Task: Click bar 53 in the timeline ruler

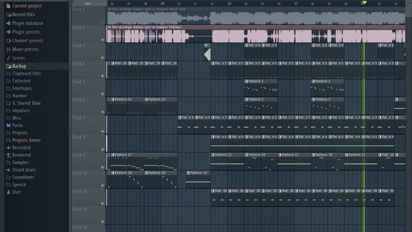Action: pyautogui.click(x=229, y=4)
